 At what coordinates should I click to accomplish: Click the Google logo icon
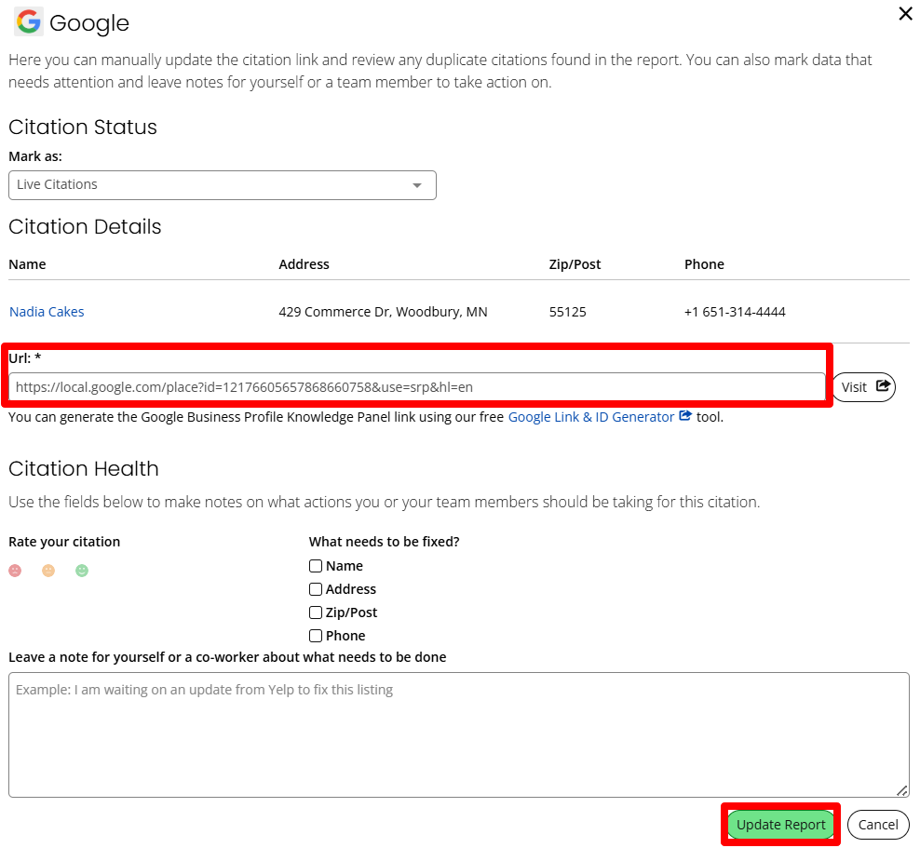tap(29, 22)
